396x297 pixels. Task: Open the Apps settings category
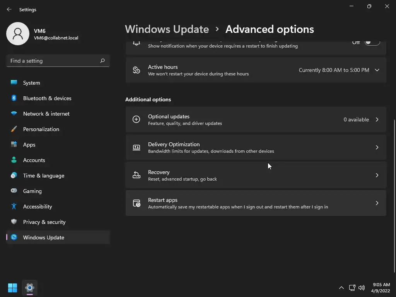pos(29,145)
